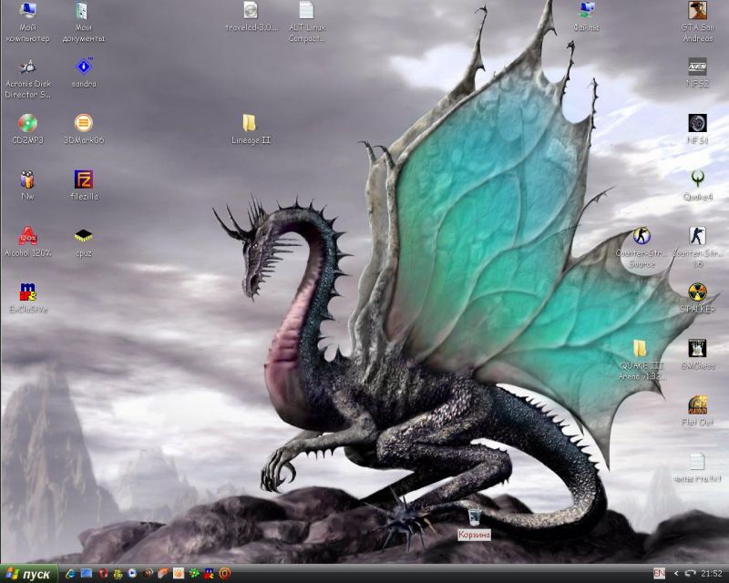Image resolution: width=729 pixels, height=583 pixels.
Task: Select the GTA San Andreas shortcut
Action: [697, 22]
